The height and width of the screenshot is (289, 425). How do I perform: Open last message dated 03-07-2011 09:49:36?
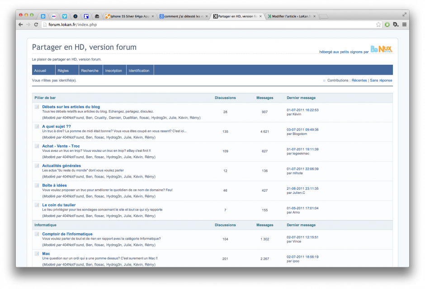pyautogui.click(x=302, y=130)
